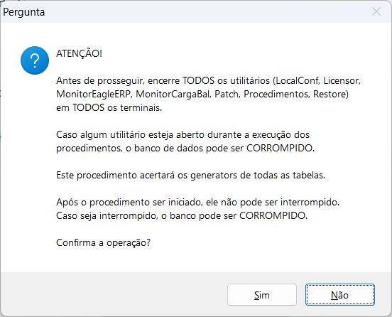Click the MonitorEagleERP utility name

pos(94,94)
